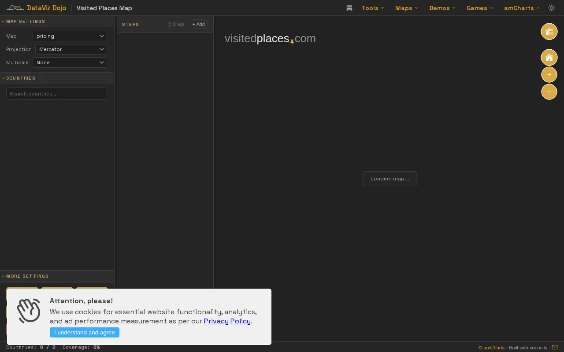Open the Demos menu
564x352 pixels.
click(442, 8)
